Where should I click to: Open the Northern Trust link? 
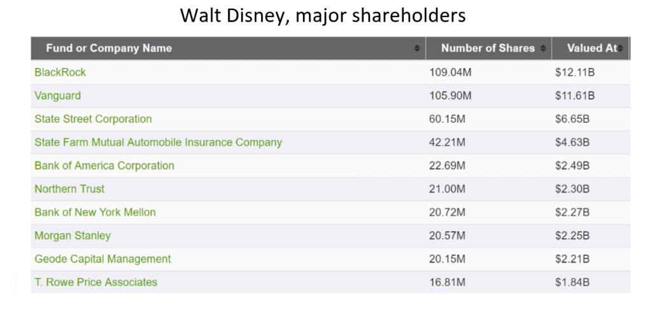coord(69,189)
